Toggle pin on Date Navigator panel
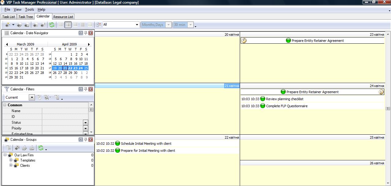 click(x=86, y=33)
